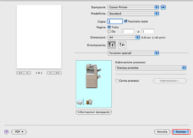Image resolution: width=193 pixels, height=138 pixels.
Task: Open the PDF options menu
Action: coord(19,132)
